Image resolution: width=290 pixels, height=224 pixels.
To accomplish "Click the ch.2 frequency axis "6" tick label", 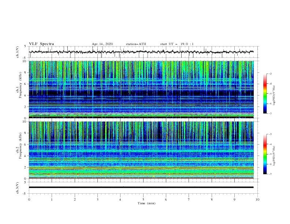I will [x=26, y=144].
